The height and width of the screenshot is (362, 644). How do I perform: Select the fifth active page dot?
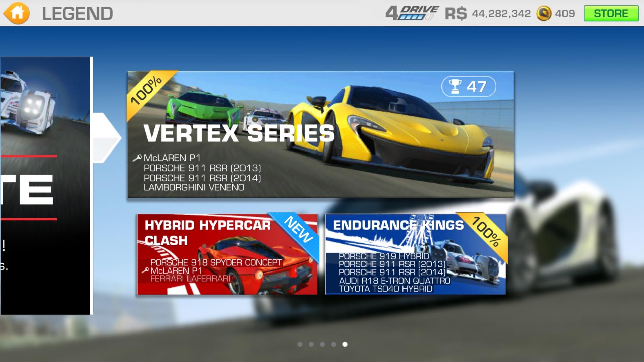pyautogui.click(x=345, y=344)
